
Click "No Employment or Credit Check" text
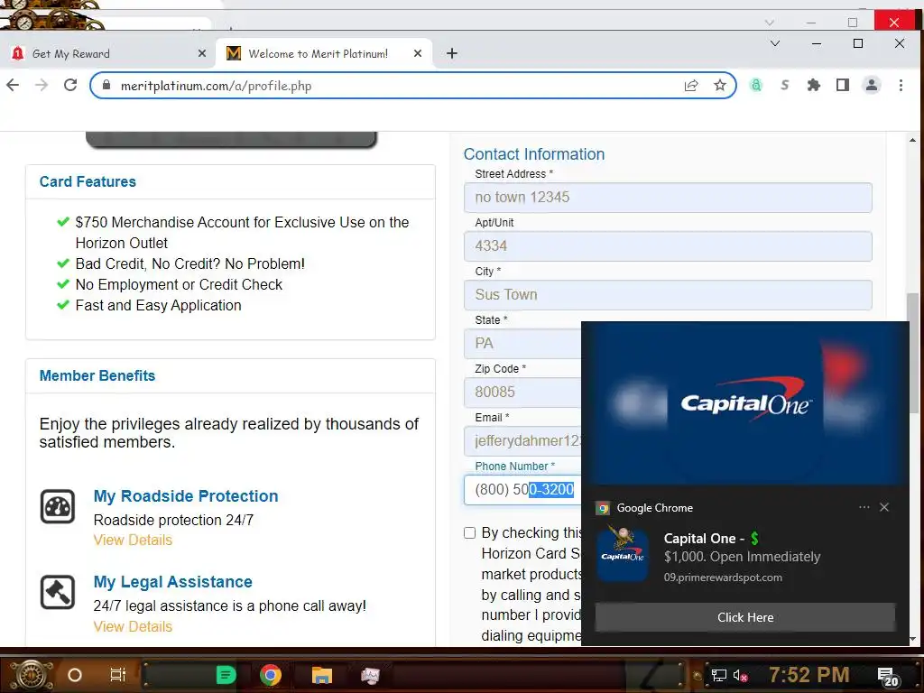point(179,284)
